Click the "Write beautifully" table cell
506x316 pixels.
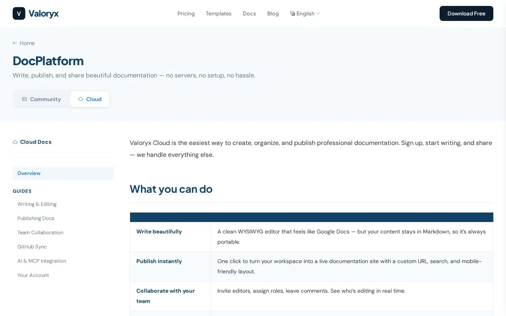tap(170, 237)
